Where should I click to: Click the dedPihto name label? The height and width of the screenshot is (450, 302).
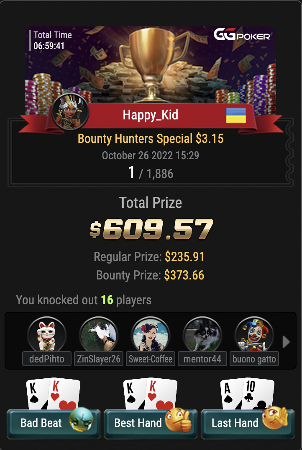(47, 359)
